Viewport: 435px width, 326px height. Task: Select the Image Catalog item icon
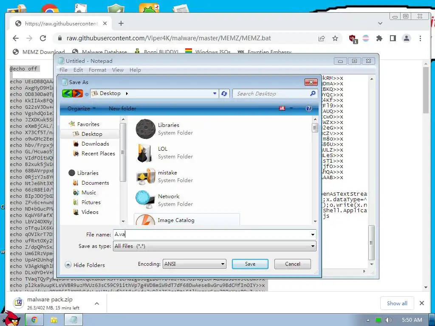coord(145,219)
